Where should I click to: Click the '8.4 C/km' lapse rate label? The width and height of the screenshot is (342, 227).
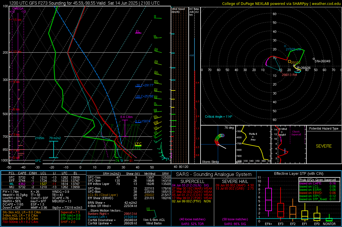tap(126, 117)
